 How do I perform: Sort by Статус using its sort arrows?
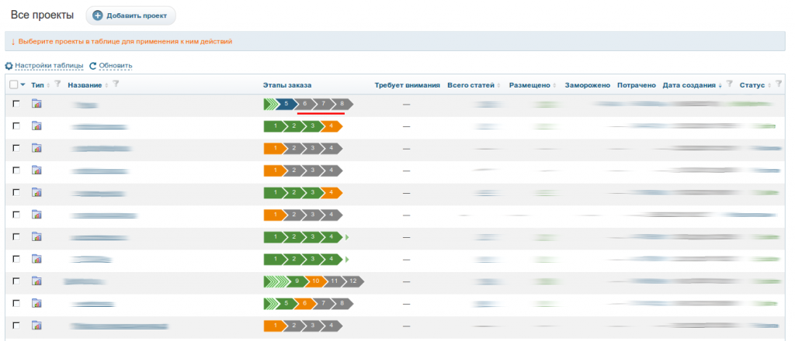tap(771, 85)
